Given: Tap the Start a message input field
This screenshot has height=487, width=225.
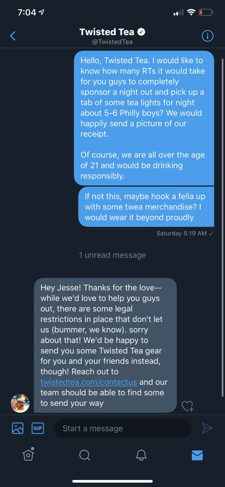Looking at the screenshot, I should pyautogui.click(x=122, y=428).
